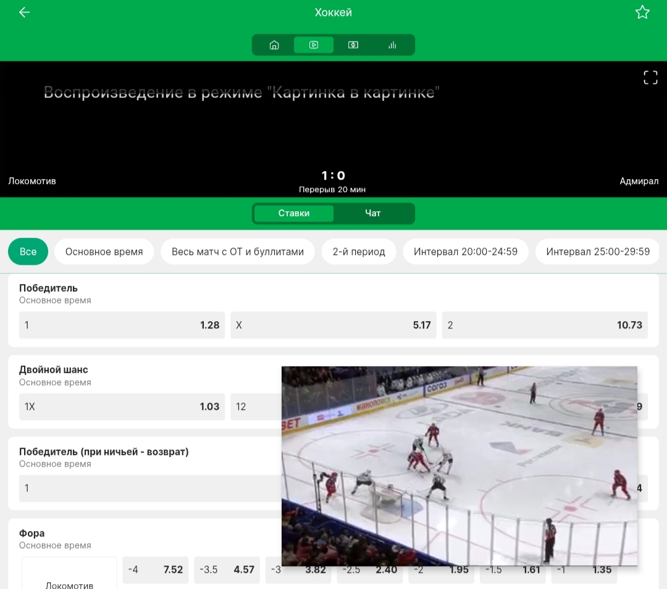This screenshot has width=667, height=589.
Task: Add match to favorites via star icon
Action: pyautogui.click(x=642, y=12)
